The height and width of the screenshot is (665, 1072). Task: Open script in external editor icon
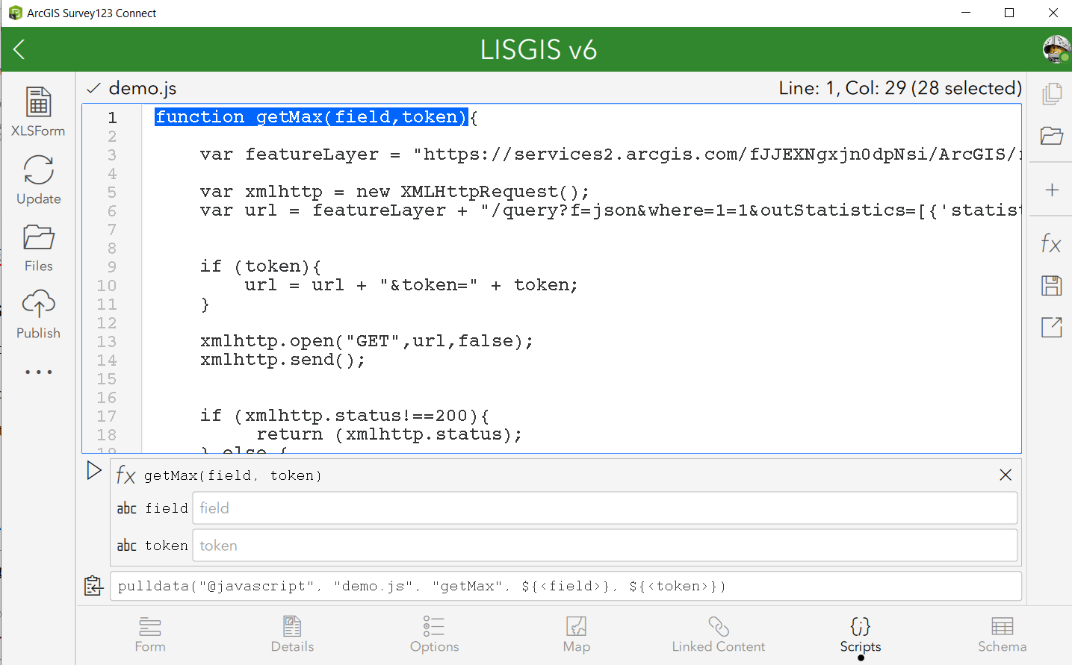click(1052, 327)
